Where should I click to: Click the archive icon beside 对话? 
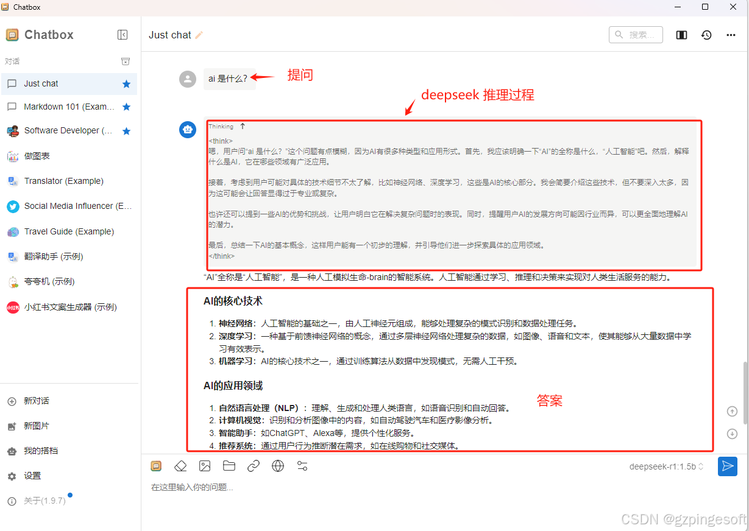[x=125, y=62]
